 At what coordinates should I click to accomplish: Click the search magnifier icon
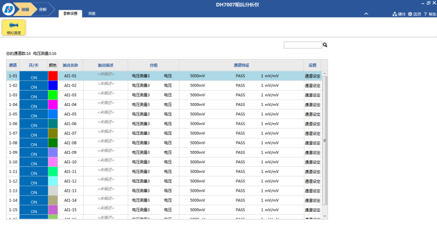325,45
